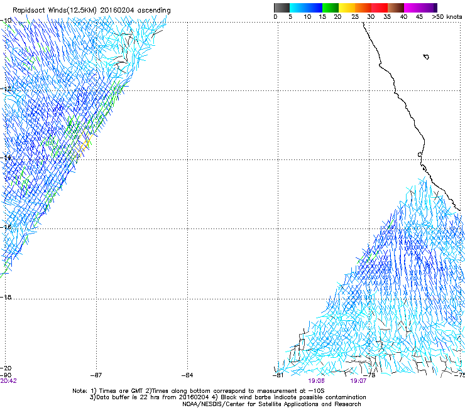Select the '-16' latitude label

(x=6, y=227)
